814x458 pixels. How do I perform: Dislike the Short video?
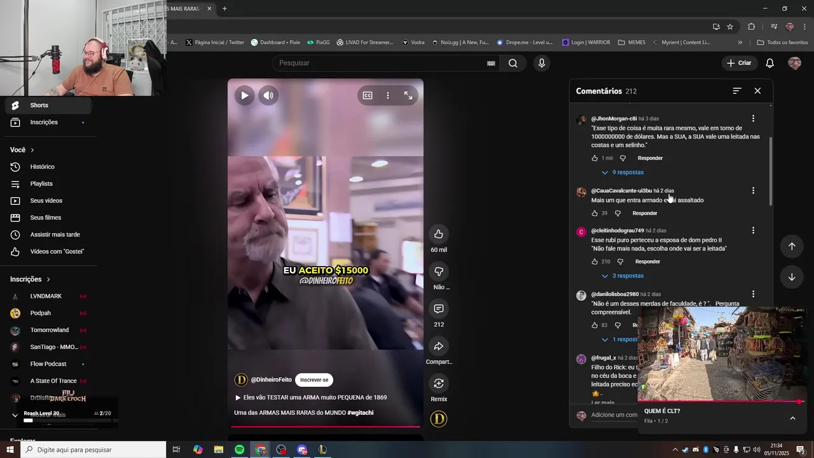(439, 272)
